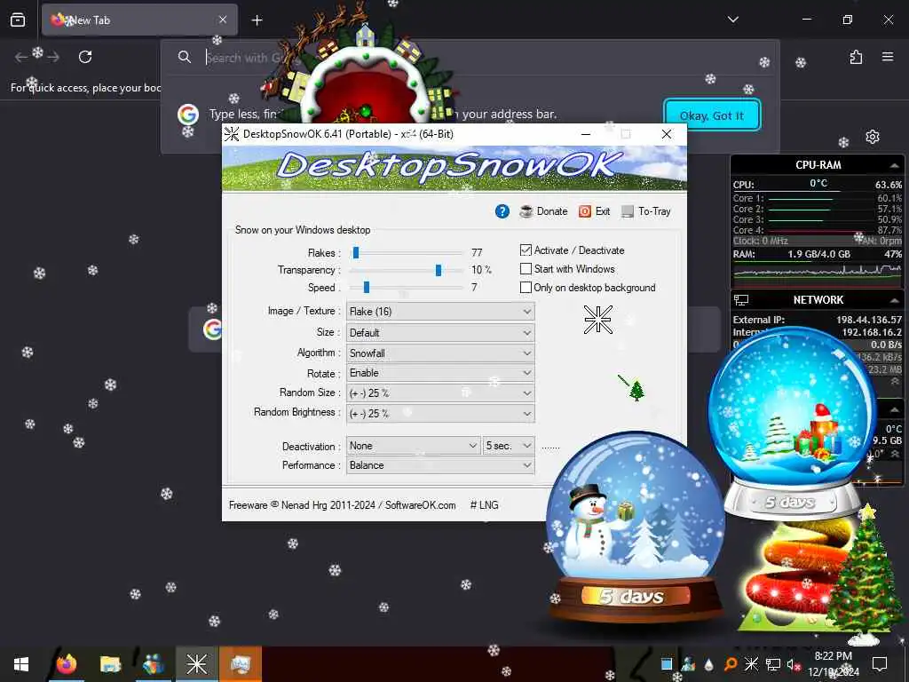Click the Firefox search address bar
The image size is (909, 682).
[470, 57]
